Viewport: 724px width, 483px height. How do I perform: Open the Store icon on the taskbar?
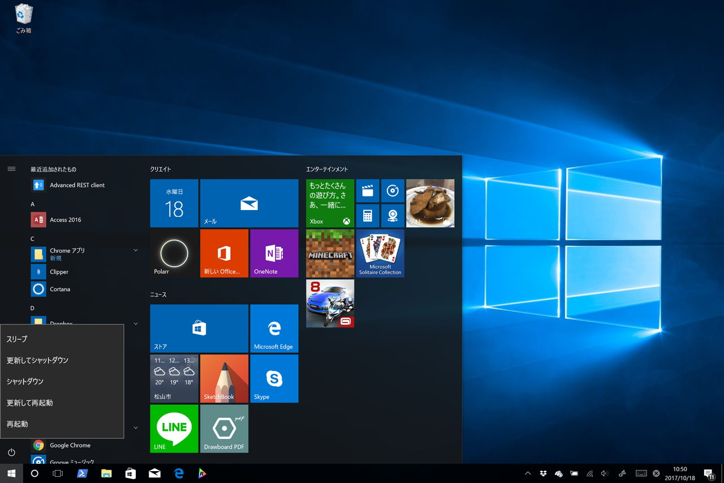131,473
